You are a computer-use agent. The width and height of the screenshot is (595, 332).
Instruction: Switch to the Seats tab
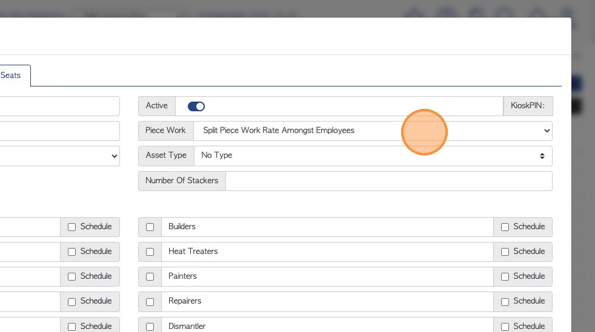(x=11, y=76)
